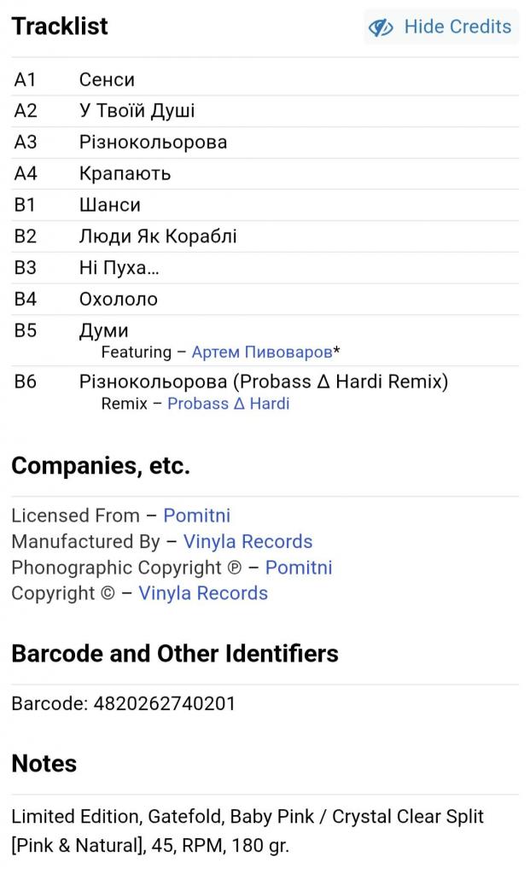This screenshot has width=530, height=874.
Task: Open Pomitni link under Phonographic Copyright
Action: point(298,568)
